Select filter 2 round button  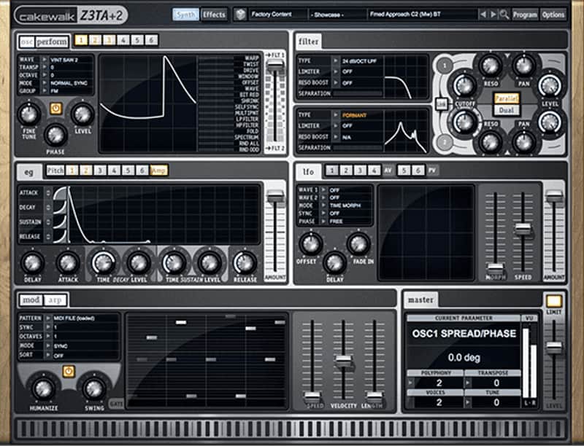(445, 141)
